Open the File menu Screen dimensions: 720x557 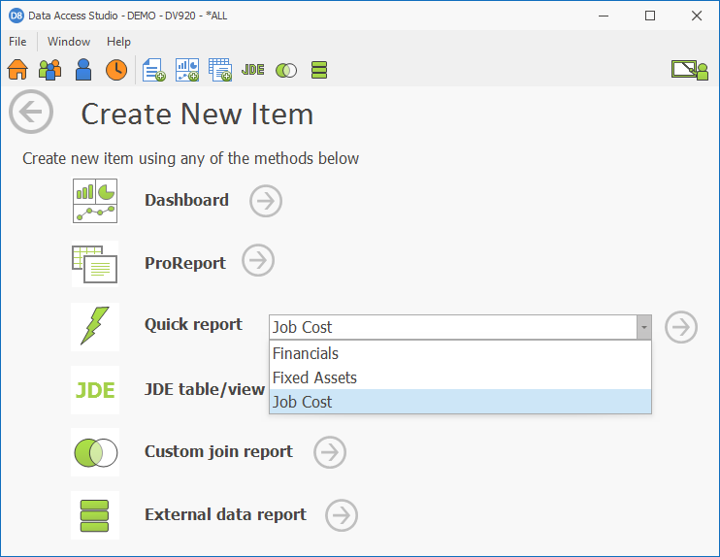pos(17,42)
